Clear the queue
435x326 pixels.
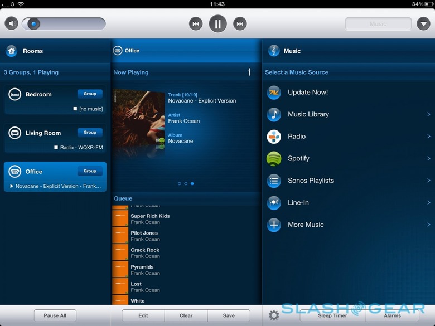coord(186,315)
